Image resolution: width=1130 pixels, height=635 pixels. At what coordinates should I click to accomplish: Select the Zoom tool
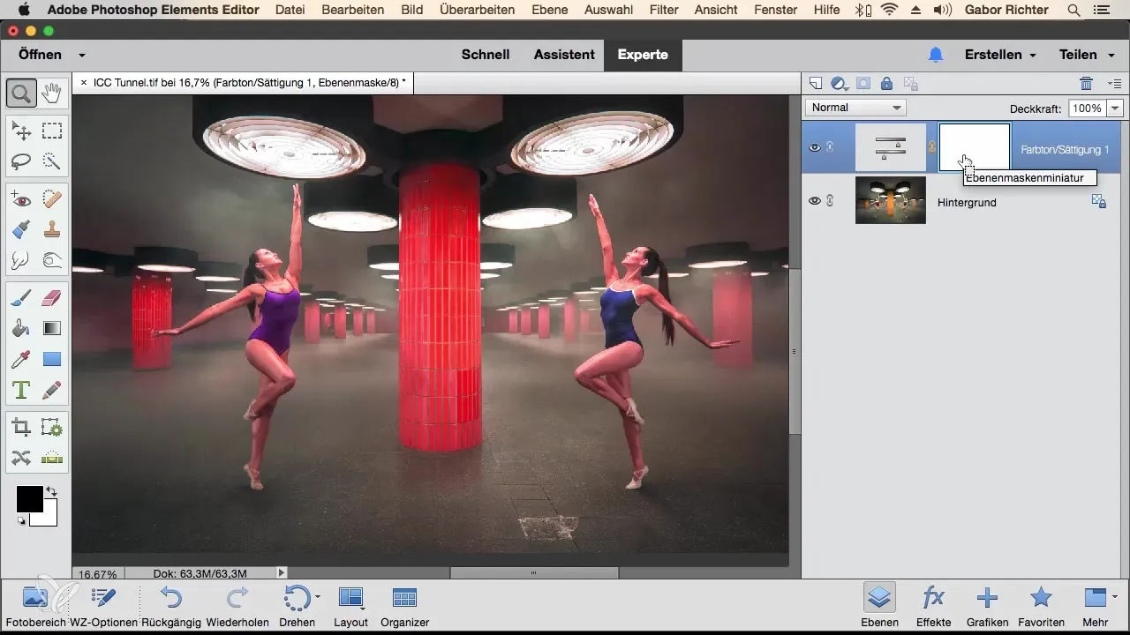(21, 93)
